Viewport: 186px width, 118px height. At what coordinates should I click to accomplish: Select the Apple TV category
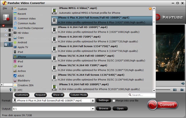32,47
